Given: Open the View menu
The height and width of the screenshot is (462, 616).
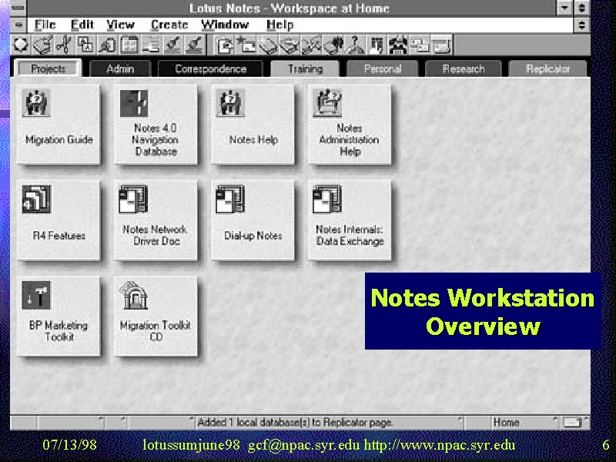Looking at the screenshot, I should tap(121, 25).
